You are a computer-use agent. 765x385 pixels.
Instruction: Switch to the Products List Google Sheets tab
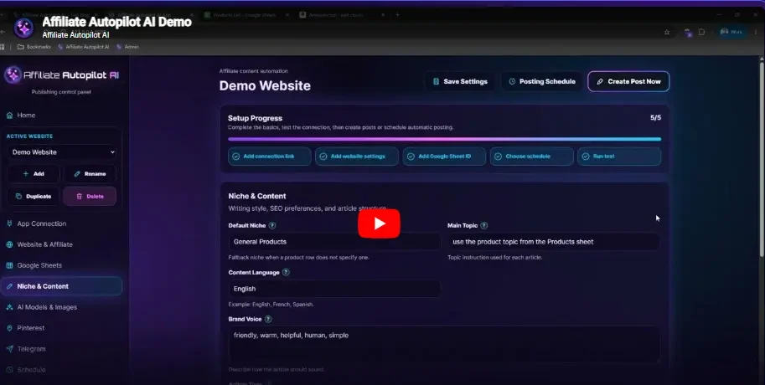click(x=245, y=14)
